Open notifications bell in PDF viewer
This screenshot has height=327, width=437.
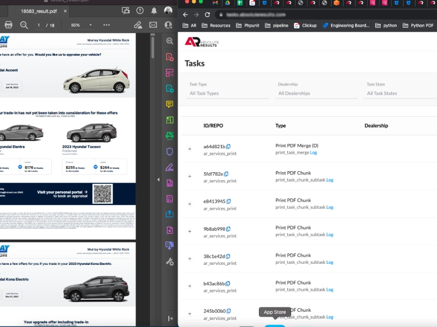tap(154, 11)
